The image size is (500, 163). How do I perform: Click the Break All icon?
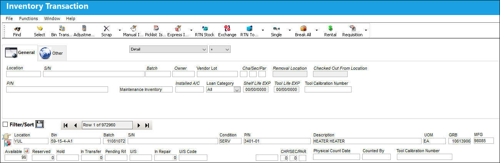(x=303, y=29)
